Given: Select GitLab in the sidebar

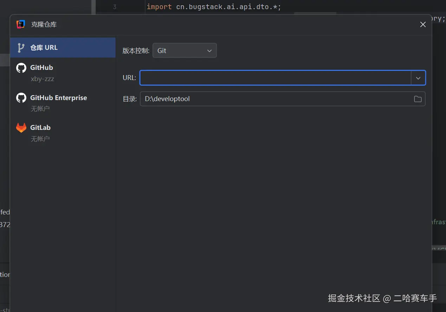Looking at the screenshot, I should [x=63, y=133].
